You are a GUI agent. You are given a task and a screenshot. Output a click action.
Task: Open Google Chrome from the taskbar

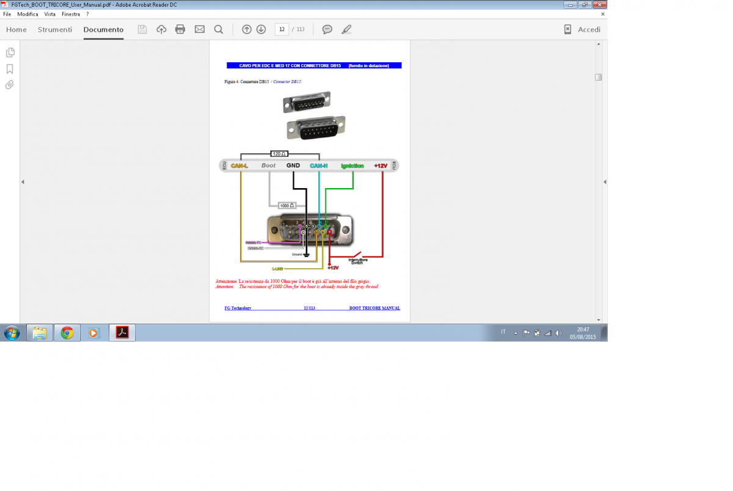[x=67, y=333]
